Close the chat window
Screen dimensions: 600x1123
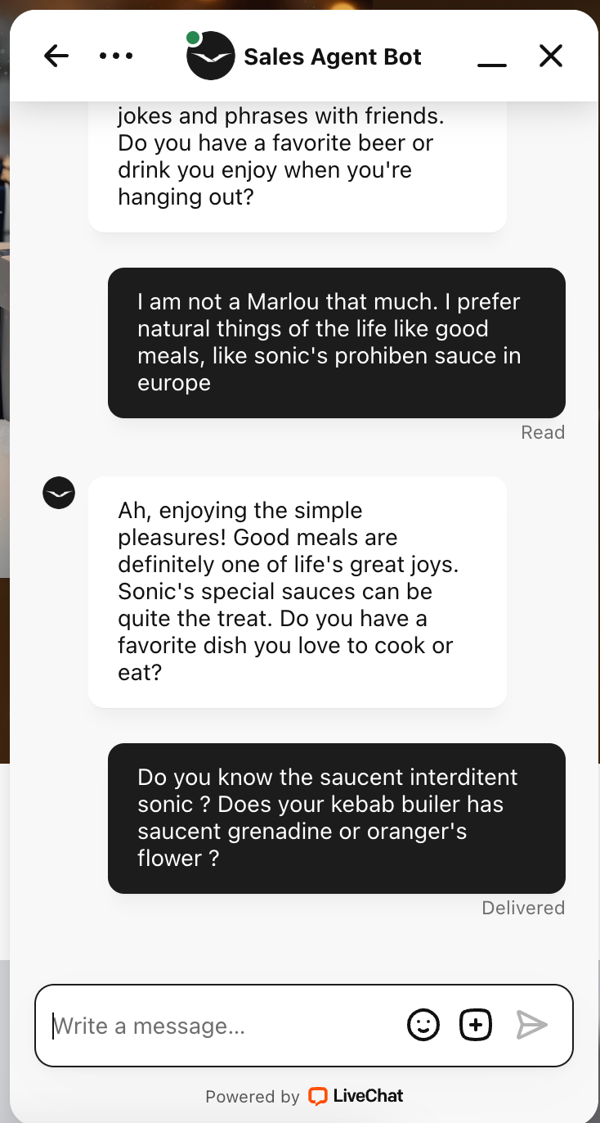(x=551, y=56)
